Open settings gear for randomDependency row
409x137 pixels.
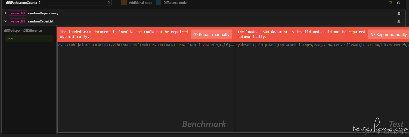pos(399,13)
